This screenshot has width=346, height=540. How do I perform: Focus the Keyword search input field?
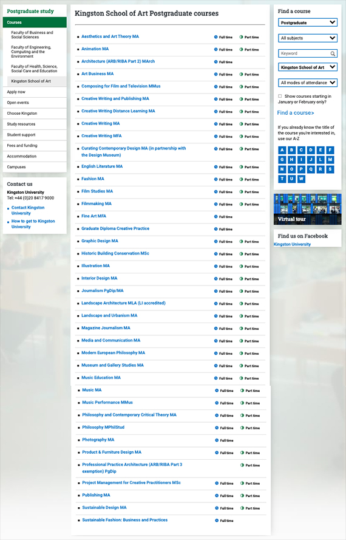tap(304, 53)
